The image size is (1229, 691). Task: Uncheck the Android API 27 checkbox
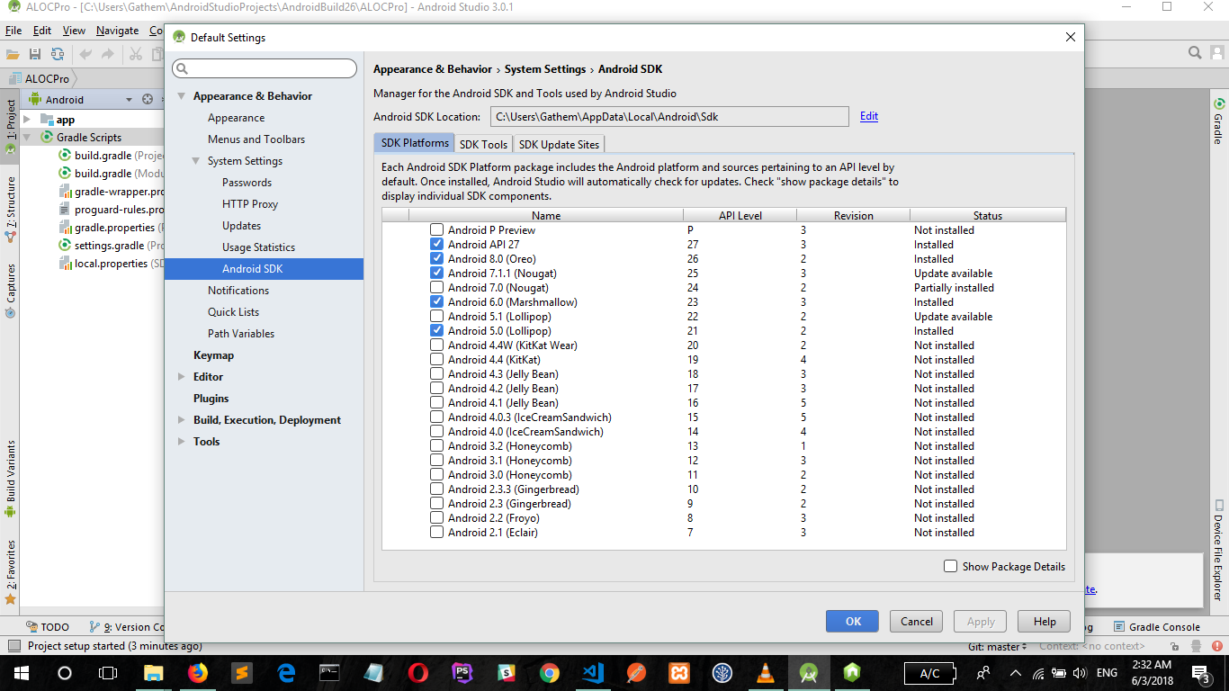(436, 245)
